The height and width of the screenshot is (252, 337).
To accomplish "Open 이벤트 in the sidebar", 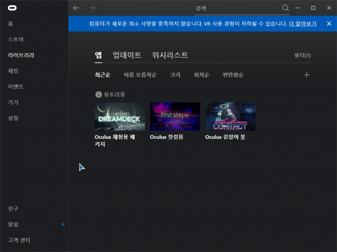I will point(16,87).
